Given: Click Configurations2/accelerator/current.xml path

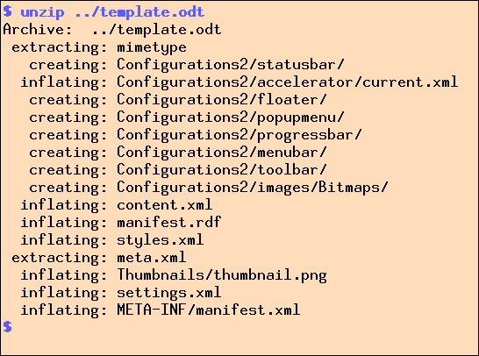Looking at the screenshot, I should pos(288,82).
